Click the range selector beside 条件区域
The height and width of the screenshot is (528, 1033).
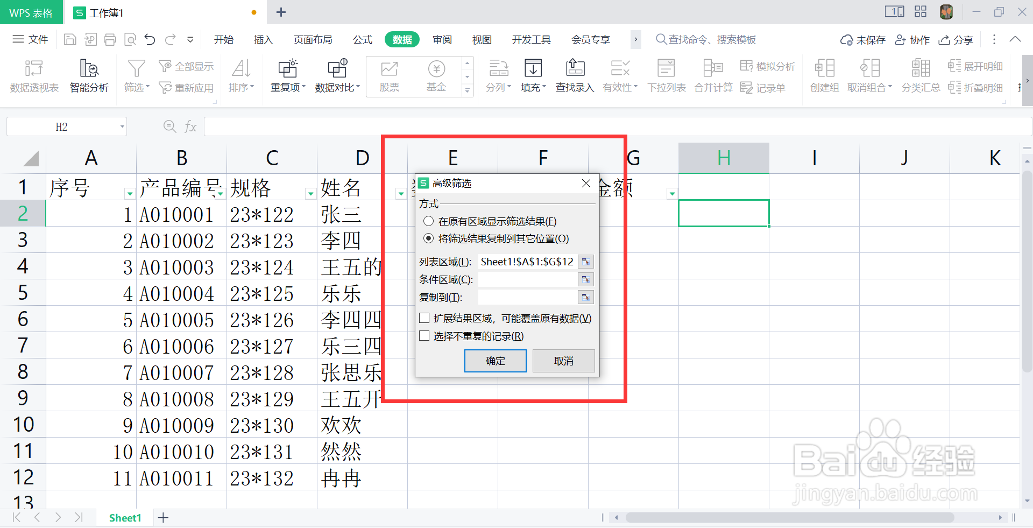pos(586,279)
